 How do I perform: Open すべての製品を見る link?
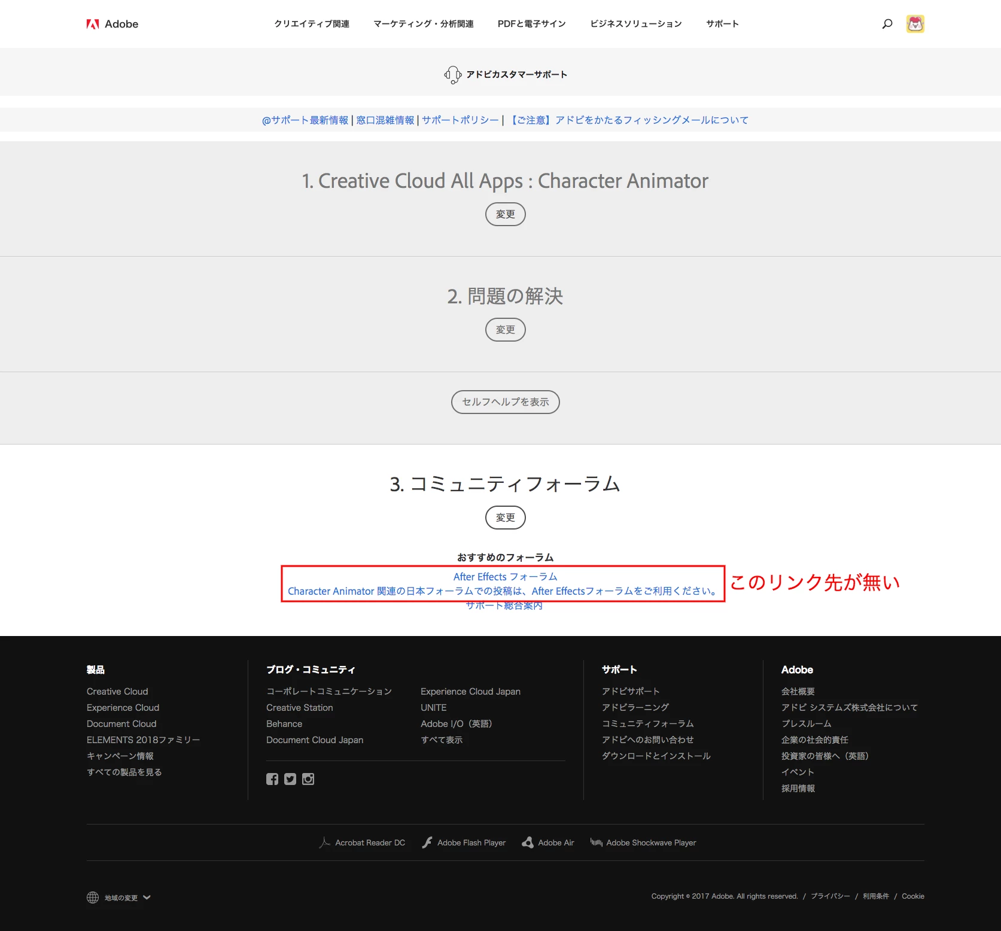pos(124,772)
